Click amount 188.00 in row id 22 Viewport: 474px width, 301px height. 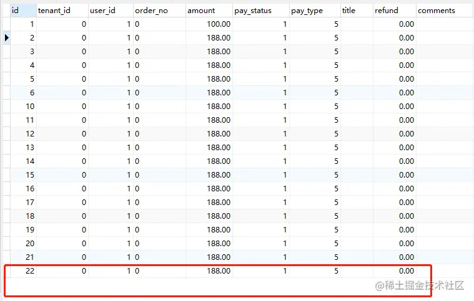tap(209, 271)
